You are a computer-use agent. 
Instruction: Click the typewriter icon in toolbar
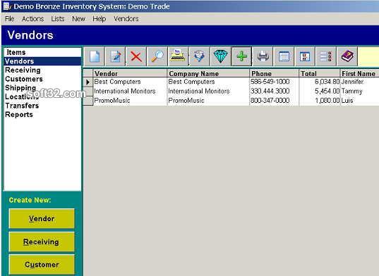178,56
